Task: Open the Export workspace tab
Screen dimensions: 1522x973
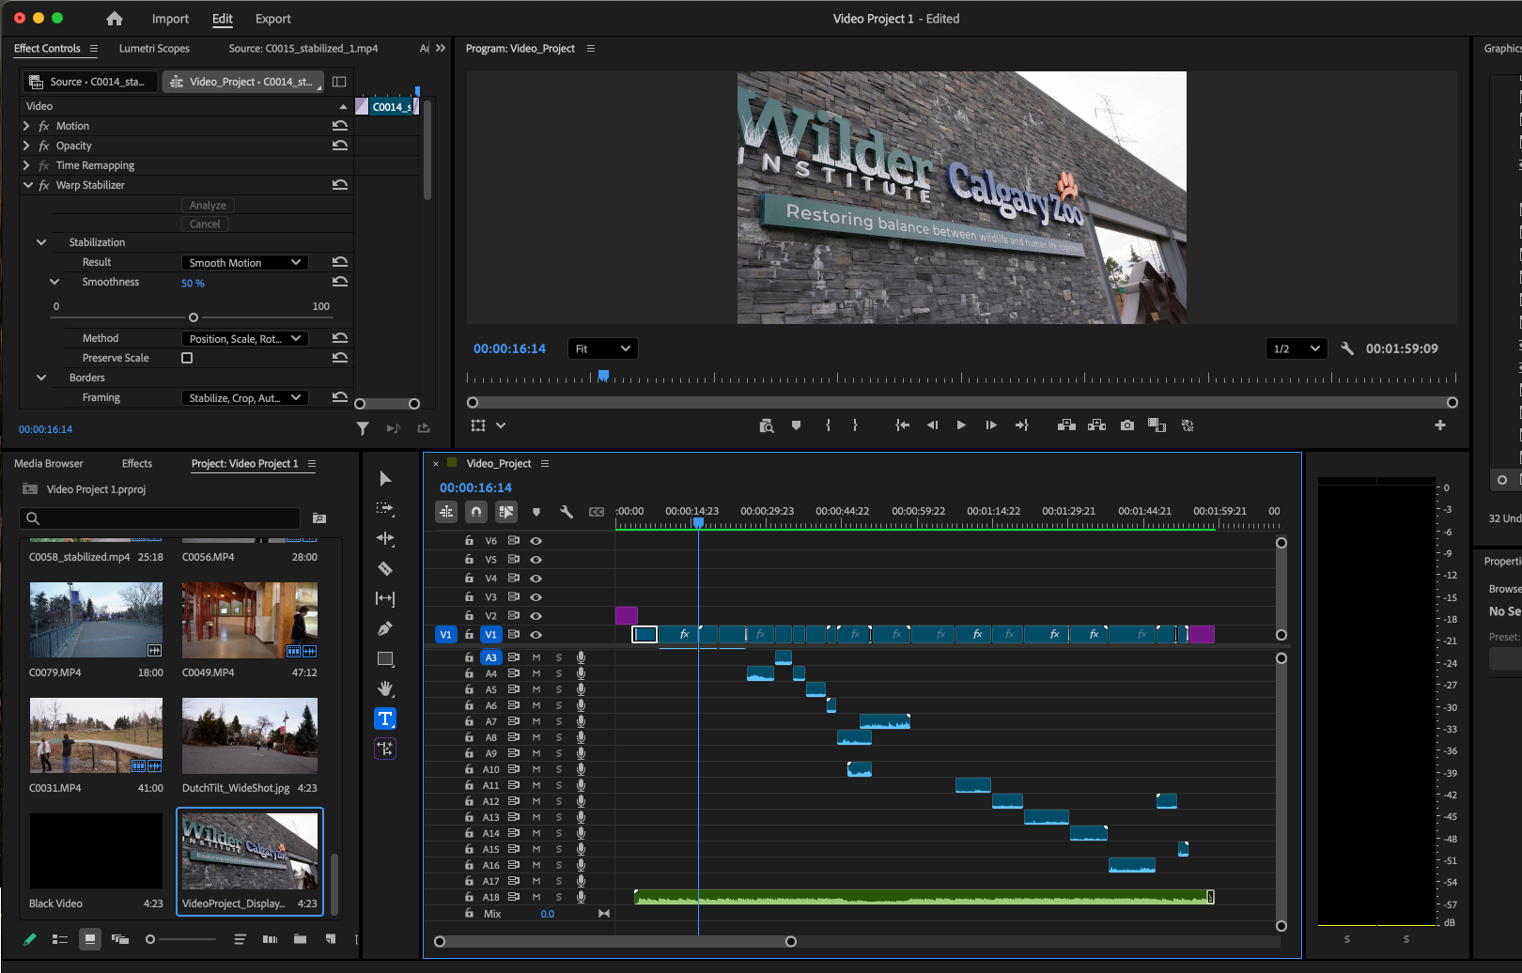Action: (x=272, y=19)
